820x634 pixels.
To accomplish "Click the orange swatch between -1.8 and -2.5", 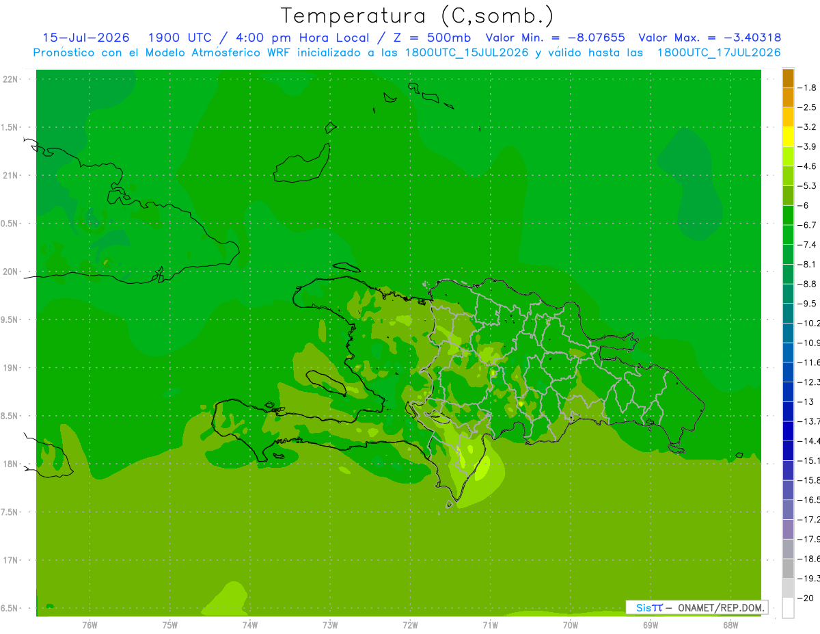I will [x=788, y=98].
